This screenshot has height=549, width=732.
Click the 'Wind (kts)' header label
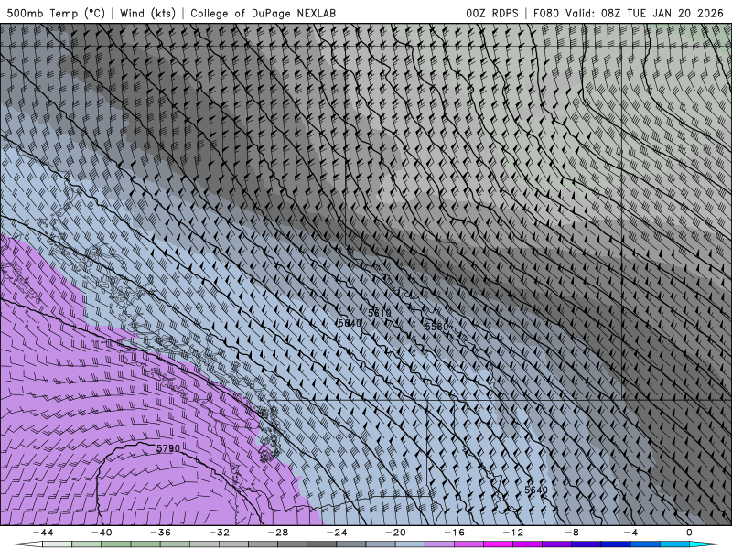[147, 13]
